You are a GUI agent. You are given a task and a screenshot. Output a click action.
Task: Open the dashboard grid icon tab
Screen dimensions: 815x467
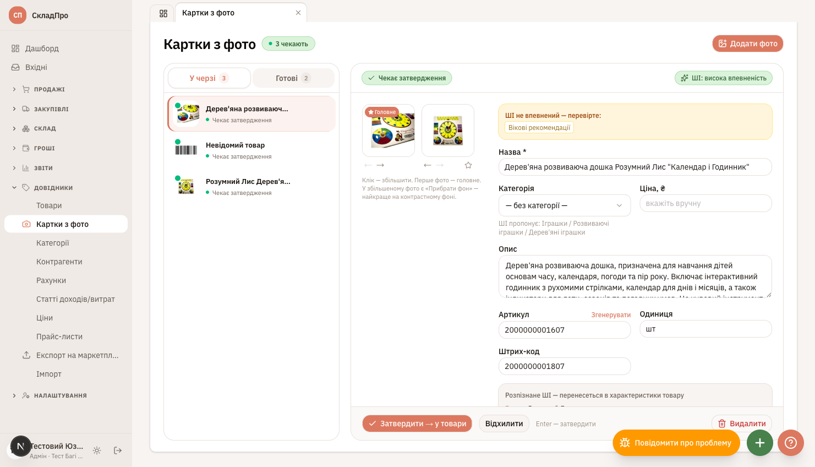tap(163, 13)
